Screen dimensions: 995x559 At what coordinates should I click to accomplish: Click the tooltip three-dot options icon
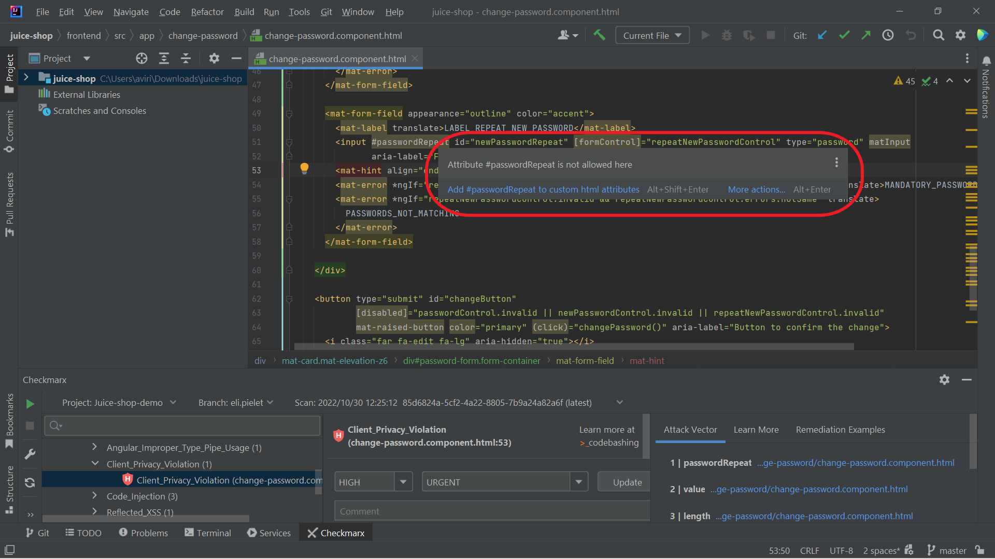click(836, 163)
